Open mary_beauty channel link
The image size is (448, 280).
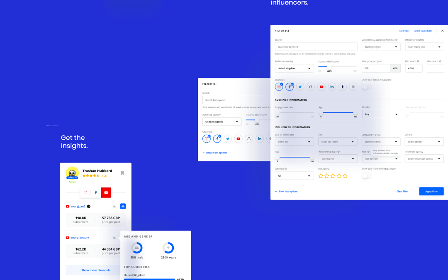coord(80,238)
